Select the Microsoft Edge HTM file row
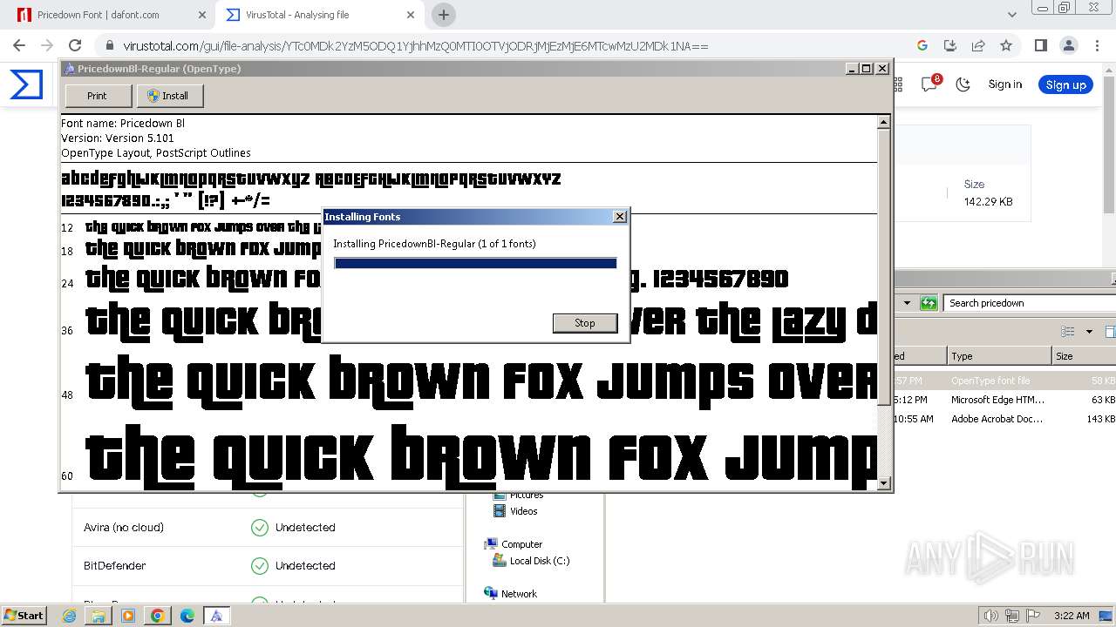Image resolution: width=1116 pixels, height=627 pixels. tap(1004, 400)
